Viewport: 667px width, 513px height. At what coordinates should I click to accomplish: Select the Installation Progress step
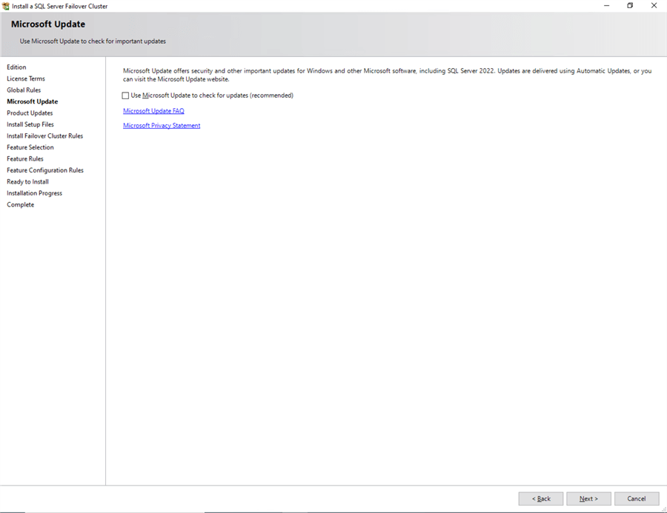point(34,193)
